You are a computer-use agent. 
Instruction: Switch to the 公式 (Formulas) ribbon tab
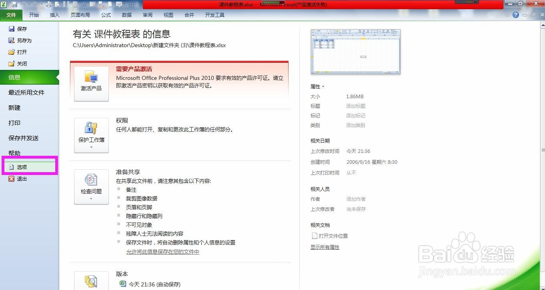106,15
